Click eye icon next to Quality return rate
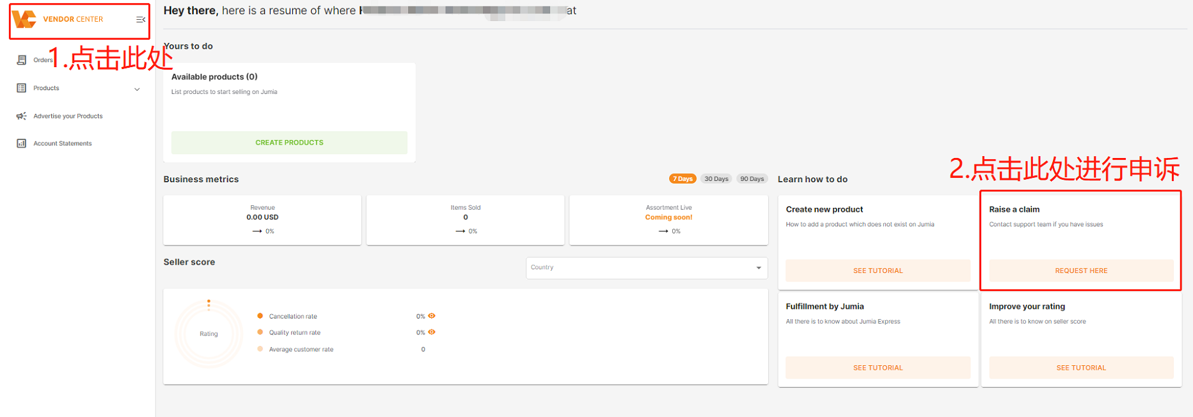The width and height of the screenshot is (1193, 417). click(432, 332)
